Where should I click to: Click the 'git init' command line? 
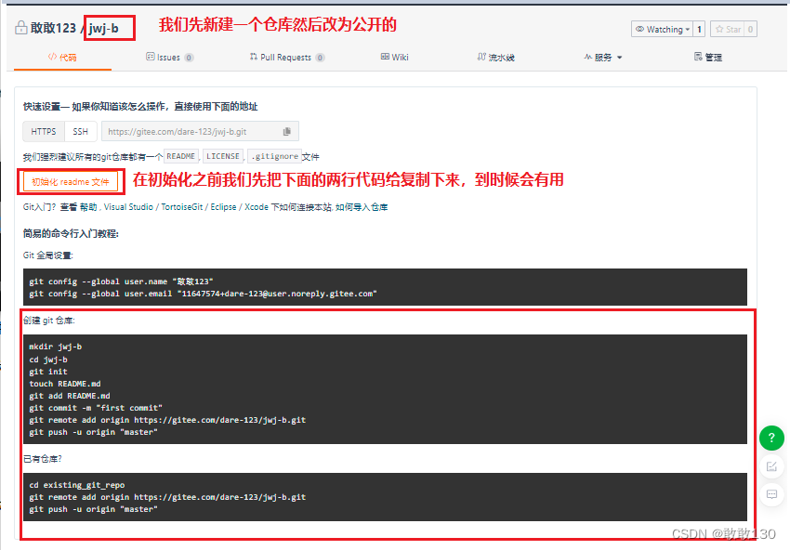47,372
